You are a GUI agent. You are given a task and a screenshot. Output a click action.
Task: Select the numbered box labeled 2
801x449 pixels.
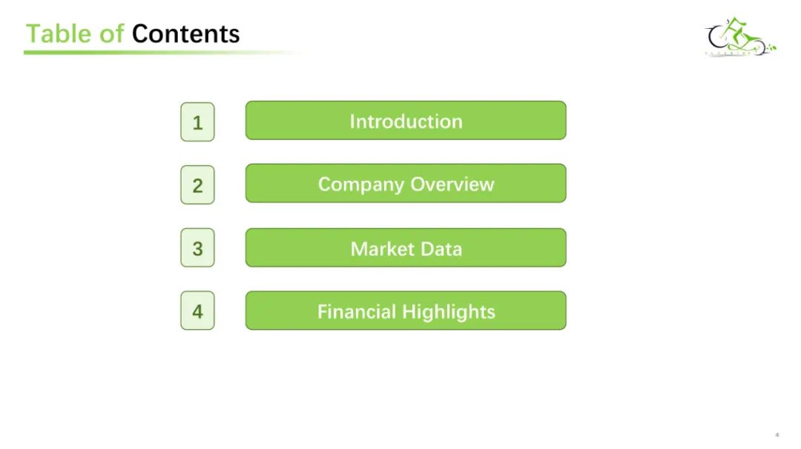point(197,184)
